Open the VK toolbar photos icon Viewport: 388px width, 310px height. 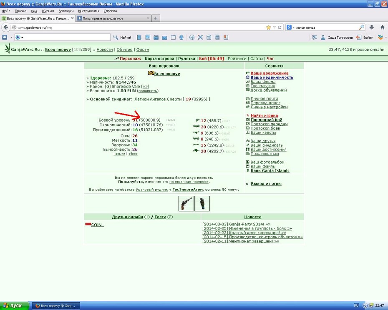coord(148,37)
